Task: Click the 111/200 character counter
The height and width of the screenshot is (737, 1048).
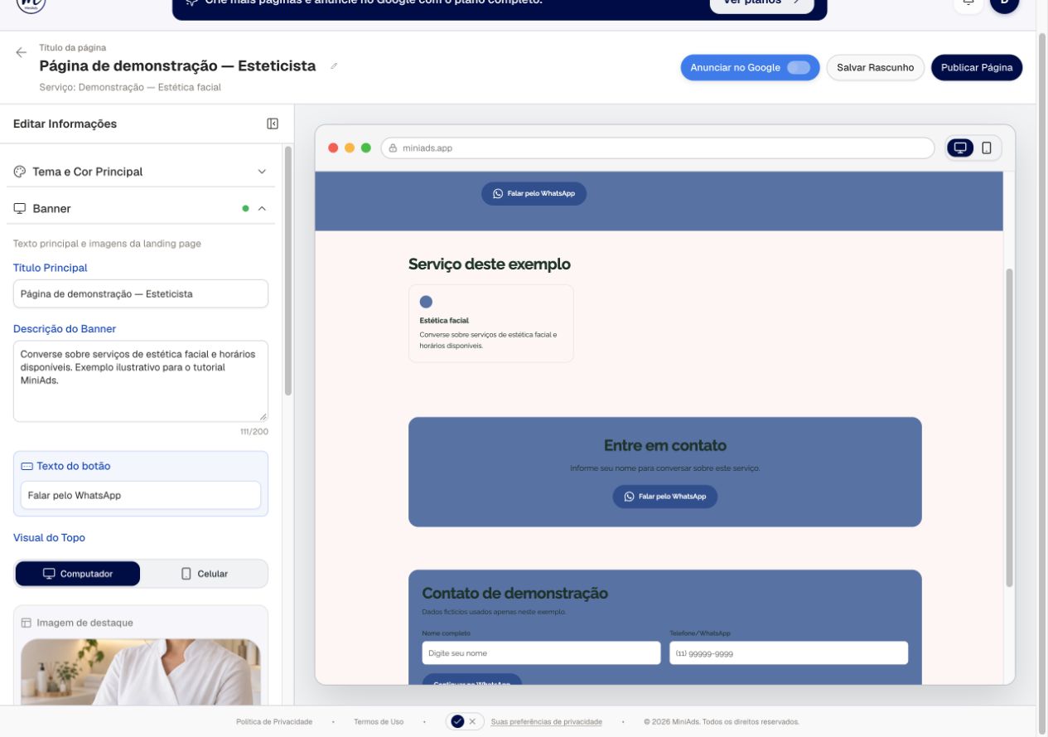Action: (254, 432)
